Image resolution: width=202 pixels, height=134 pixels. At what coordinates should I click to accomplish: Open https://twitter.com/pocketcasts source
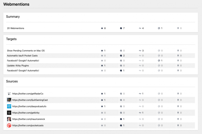(x=28, y=125)
